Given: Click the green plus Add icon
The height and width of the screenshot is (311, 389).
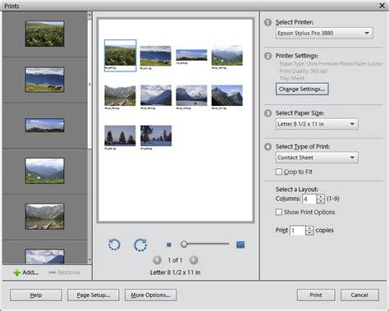Looking at the screenshot, I should coord(17,272).
